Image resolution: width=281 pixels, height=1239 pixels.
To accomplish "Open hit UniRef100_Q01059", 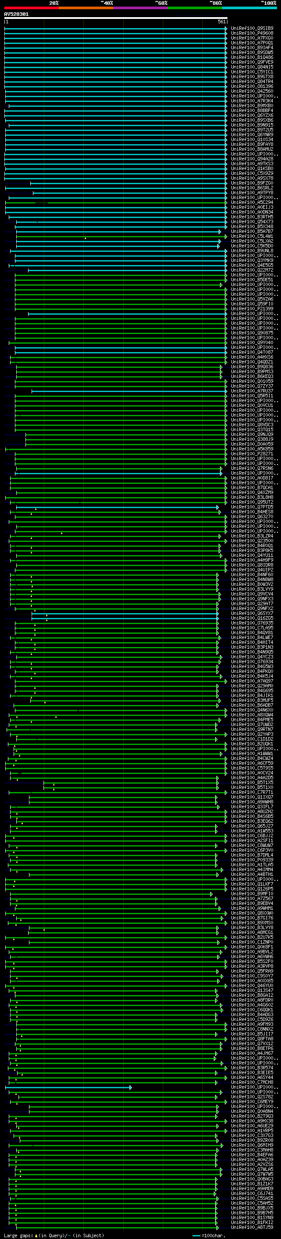I will (252, 382).
